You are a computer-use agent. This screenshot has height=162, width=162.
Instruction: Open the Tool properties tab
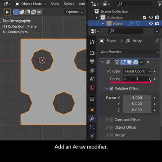92,42
